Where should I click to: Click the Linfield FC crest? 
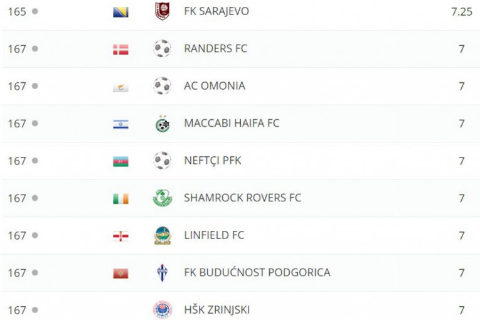pyautogui.click(x=162, y=235)
